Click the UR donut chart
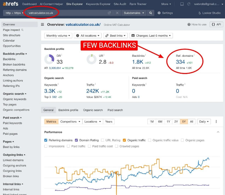The height and width of the screenshot is (195, 225). pos(92,59)
